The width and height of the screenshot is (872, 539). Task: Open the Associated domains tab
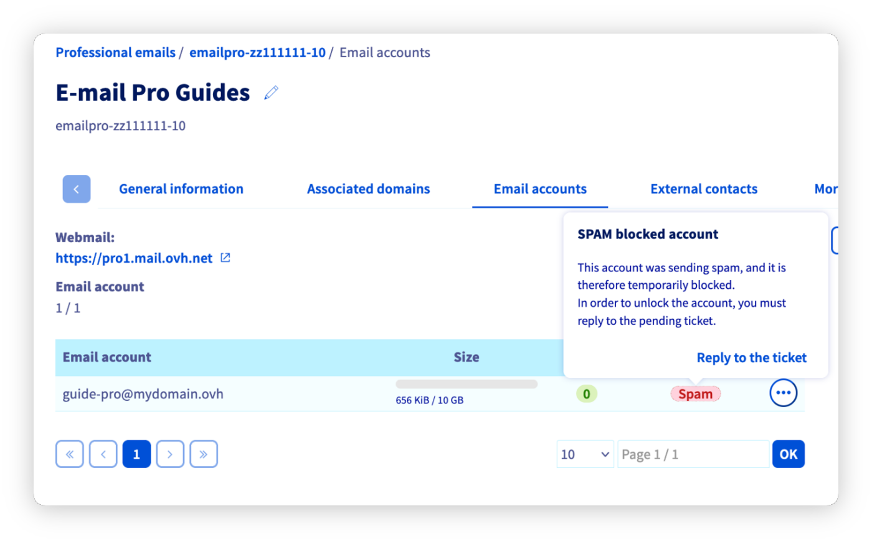point(368,189)
